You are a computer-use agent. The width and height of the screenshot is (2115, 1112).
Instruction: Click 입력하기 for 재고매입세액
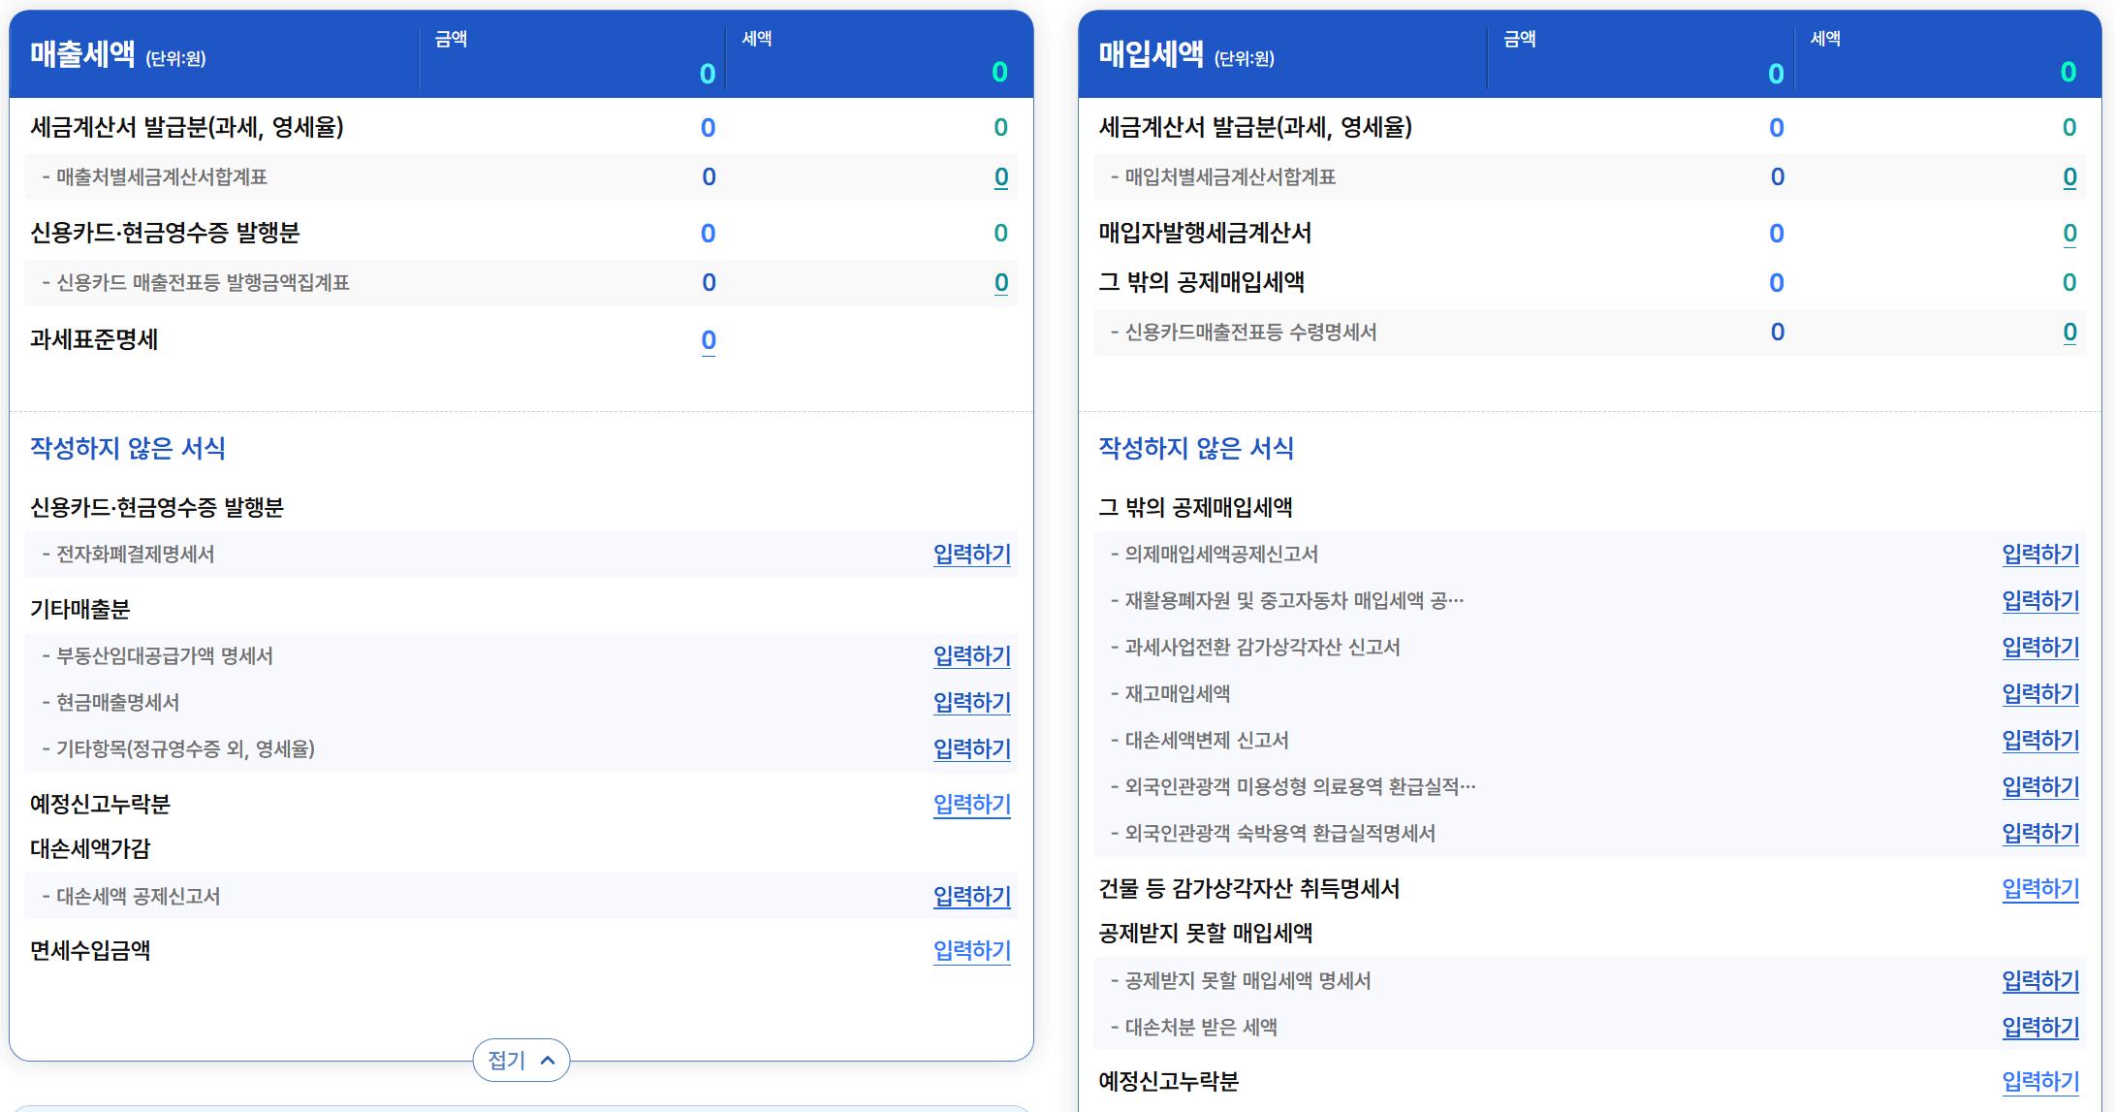click(x=2040, y=694)
